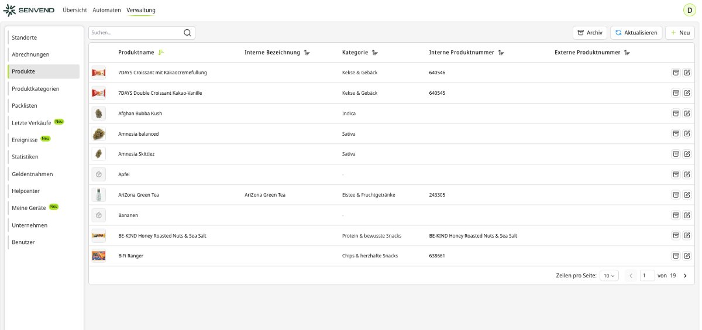Image resolution: width=702 pixels, height=330 pixels.
Task: Sort by Kategorie column icon
Action: (374, 53)
